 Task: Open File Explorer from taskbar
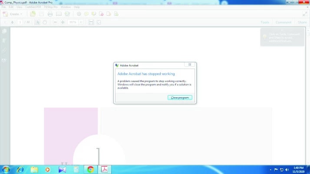[34, 170]
